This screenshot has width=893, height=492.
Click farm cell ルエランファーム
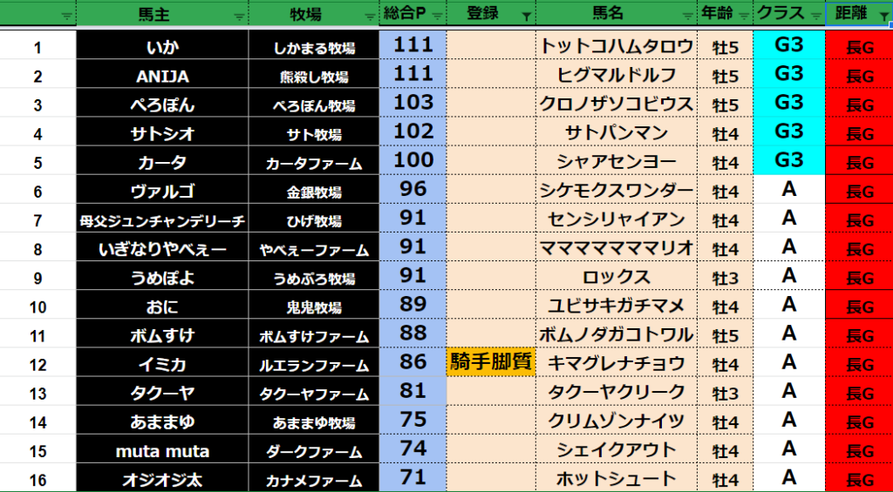point(314,363)
